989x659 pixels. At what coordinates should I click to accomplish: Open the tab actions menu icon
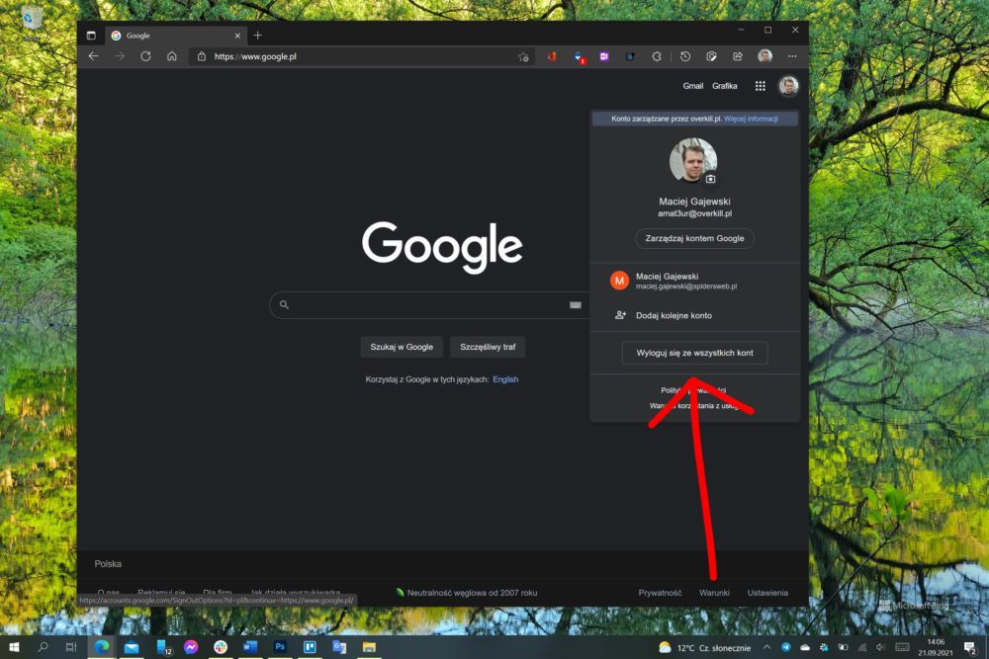pyautogui.click(x=91, y=36)
